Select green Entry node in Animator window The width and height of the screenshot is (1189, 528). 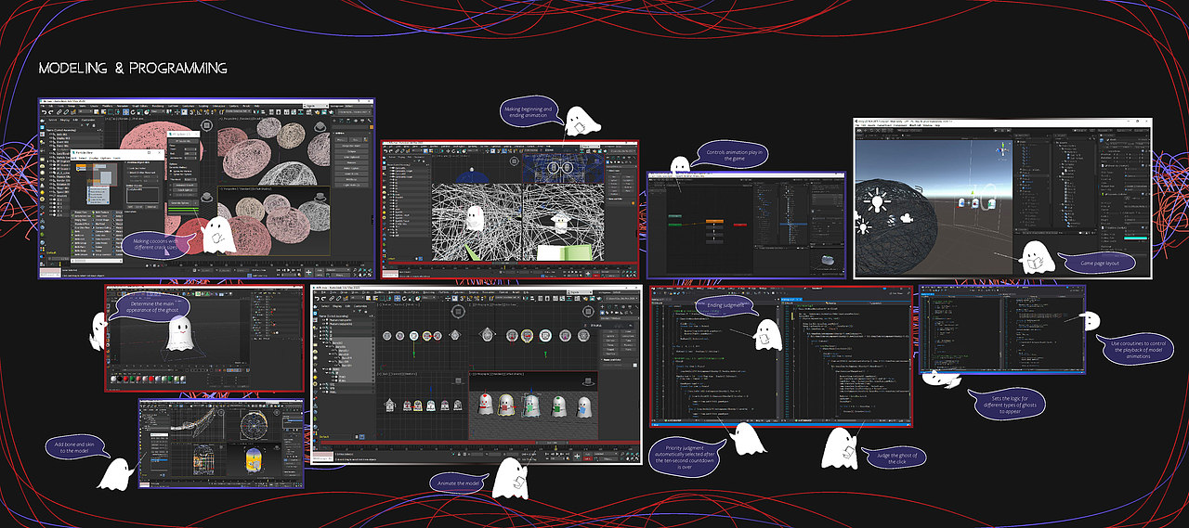point(675,225)
